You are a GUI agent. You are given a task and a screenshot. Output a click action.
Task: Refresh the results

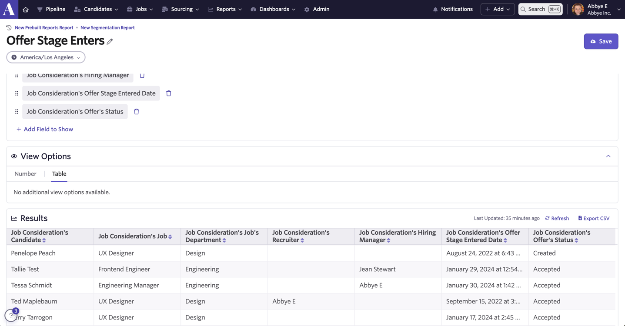click(x=557, y=218)
